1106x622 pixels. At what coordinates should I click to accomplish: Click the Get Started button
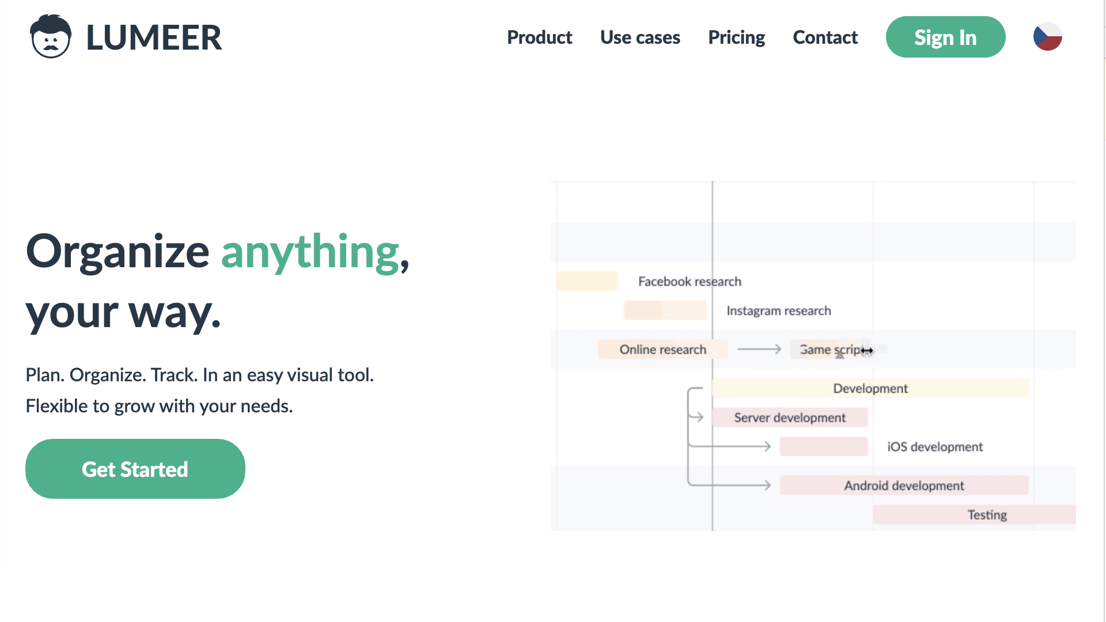[x=135, y=469]
